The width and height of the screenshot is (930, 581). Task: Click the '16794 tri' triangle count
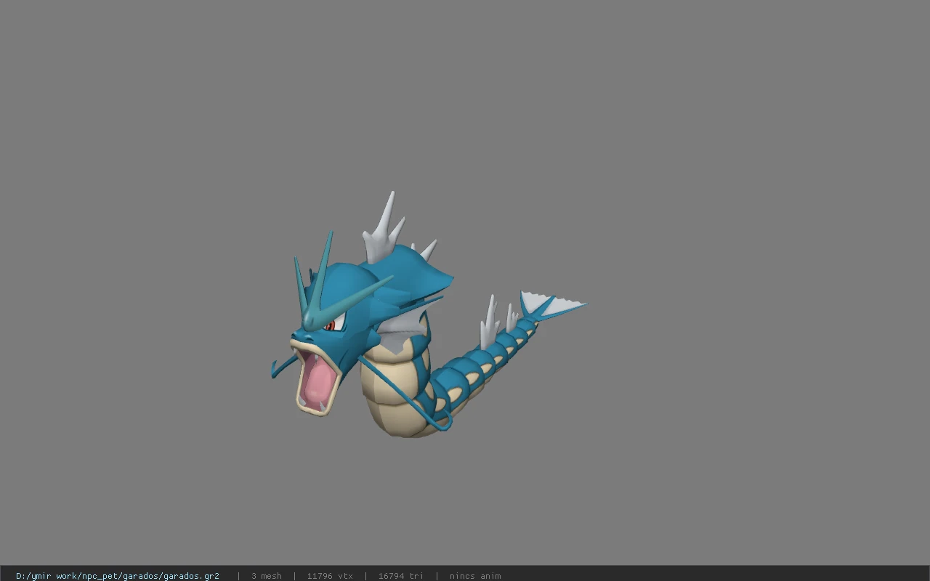click(400, 576)
